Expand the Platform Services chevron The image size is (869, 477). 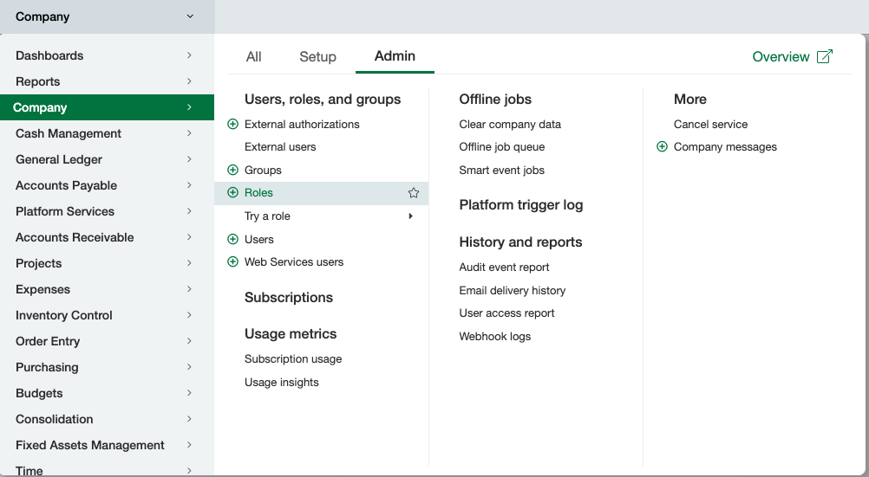coord(189,211)
